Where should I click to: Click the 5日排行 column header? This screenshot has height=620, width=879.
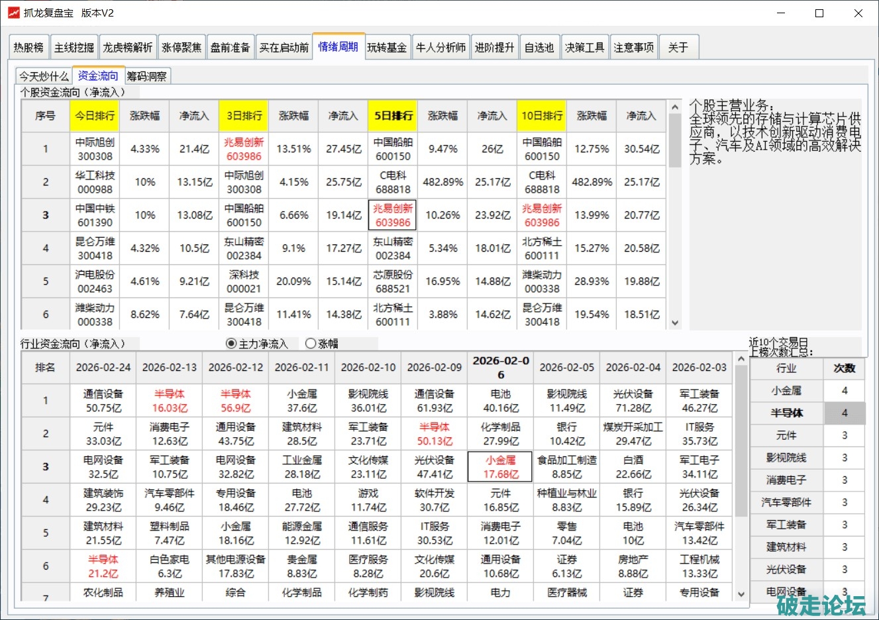393,116
